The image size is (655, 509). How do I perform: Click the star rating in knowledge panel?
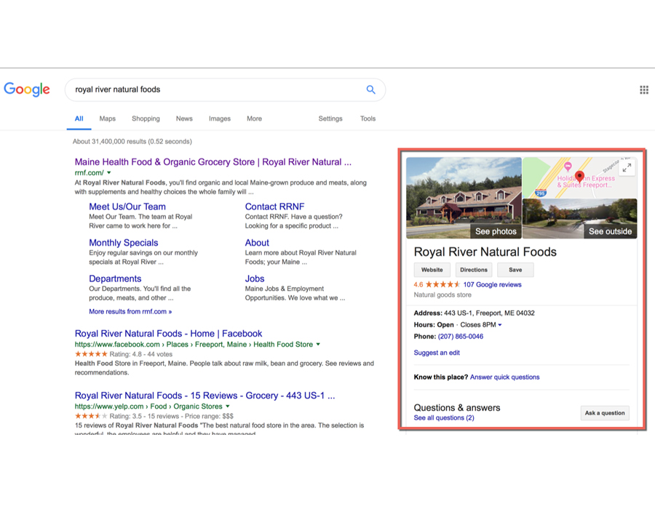coord(442,284)
